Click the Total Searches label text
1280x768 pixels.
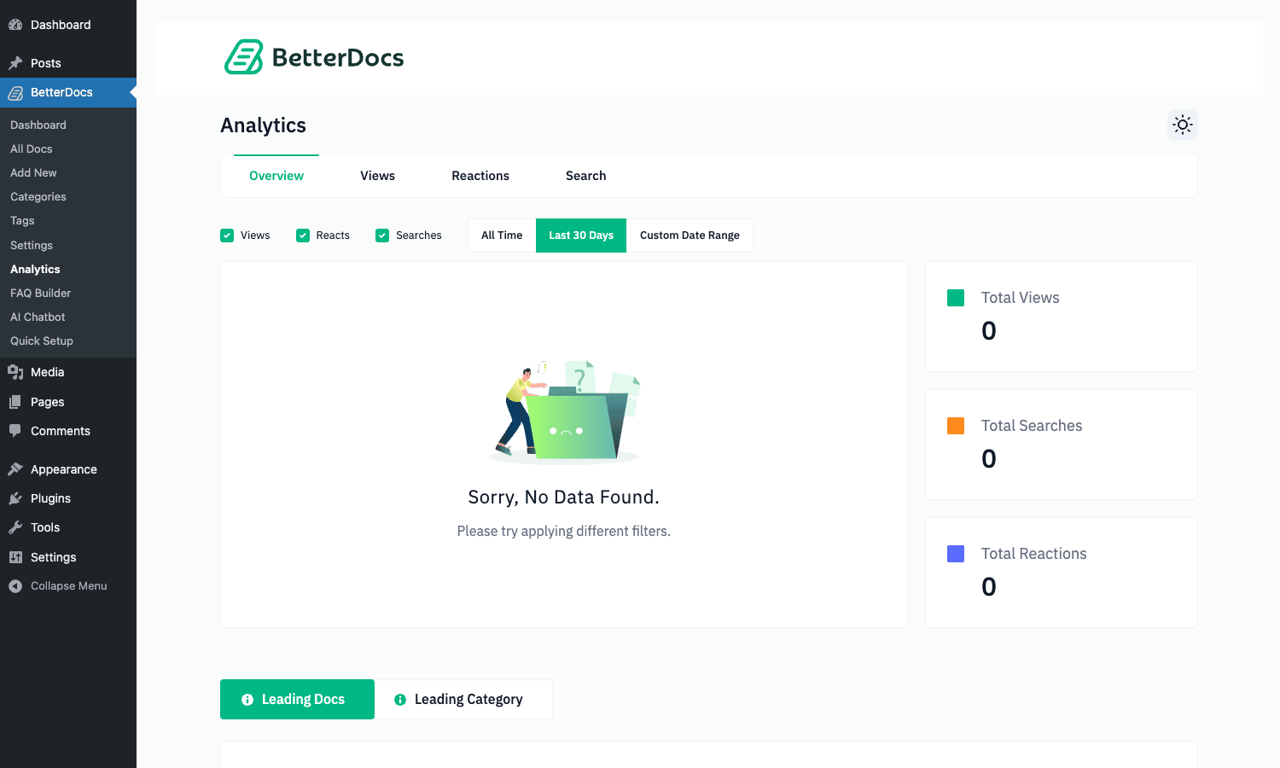(1032, 426)
